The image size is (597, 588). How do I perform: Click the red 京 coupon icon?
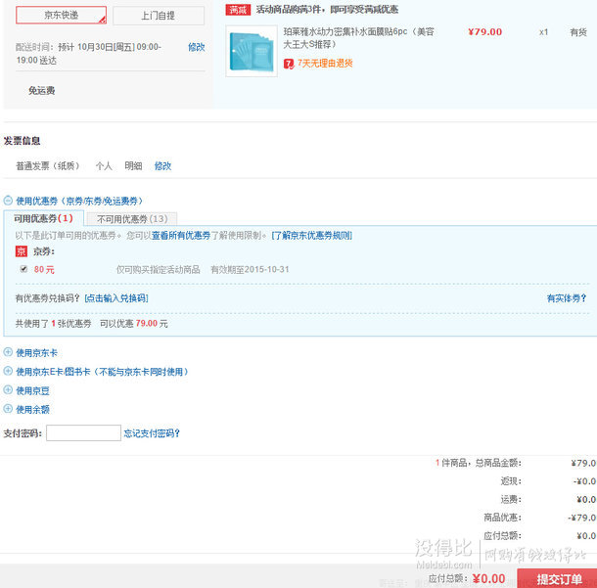pos(21,251)
